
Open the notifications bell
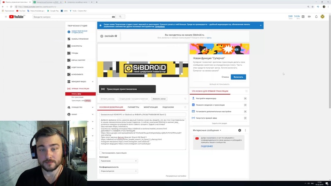point(316,17)
